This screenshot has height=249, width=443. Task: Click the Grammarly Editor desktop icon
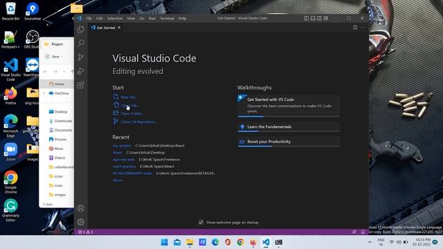(x=11, y=210)
